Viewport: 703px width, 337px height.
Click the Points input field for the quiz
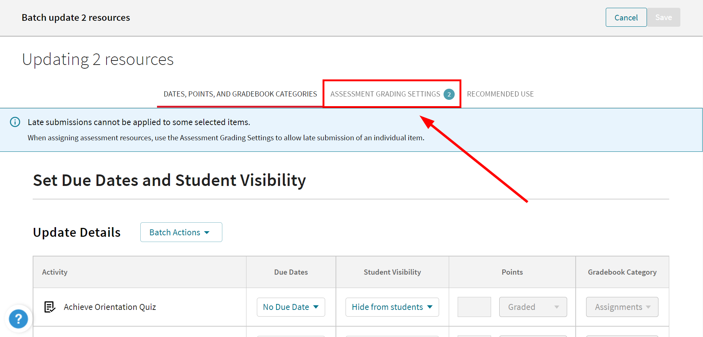click(x=474, y=307)
